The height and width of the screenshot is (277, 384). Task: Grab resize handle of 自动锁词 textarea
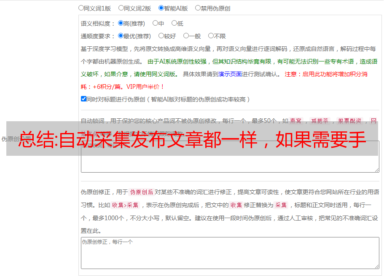[377, 170]
